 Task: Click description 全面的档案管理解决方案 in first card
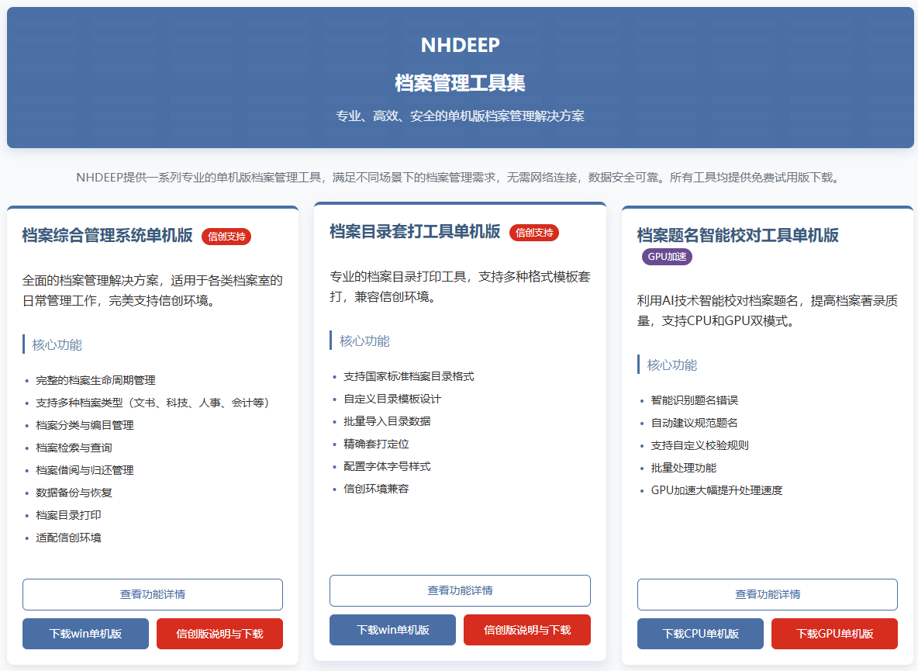152,290
